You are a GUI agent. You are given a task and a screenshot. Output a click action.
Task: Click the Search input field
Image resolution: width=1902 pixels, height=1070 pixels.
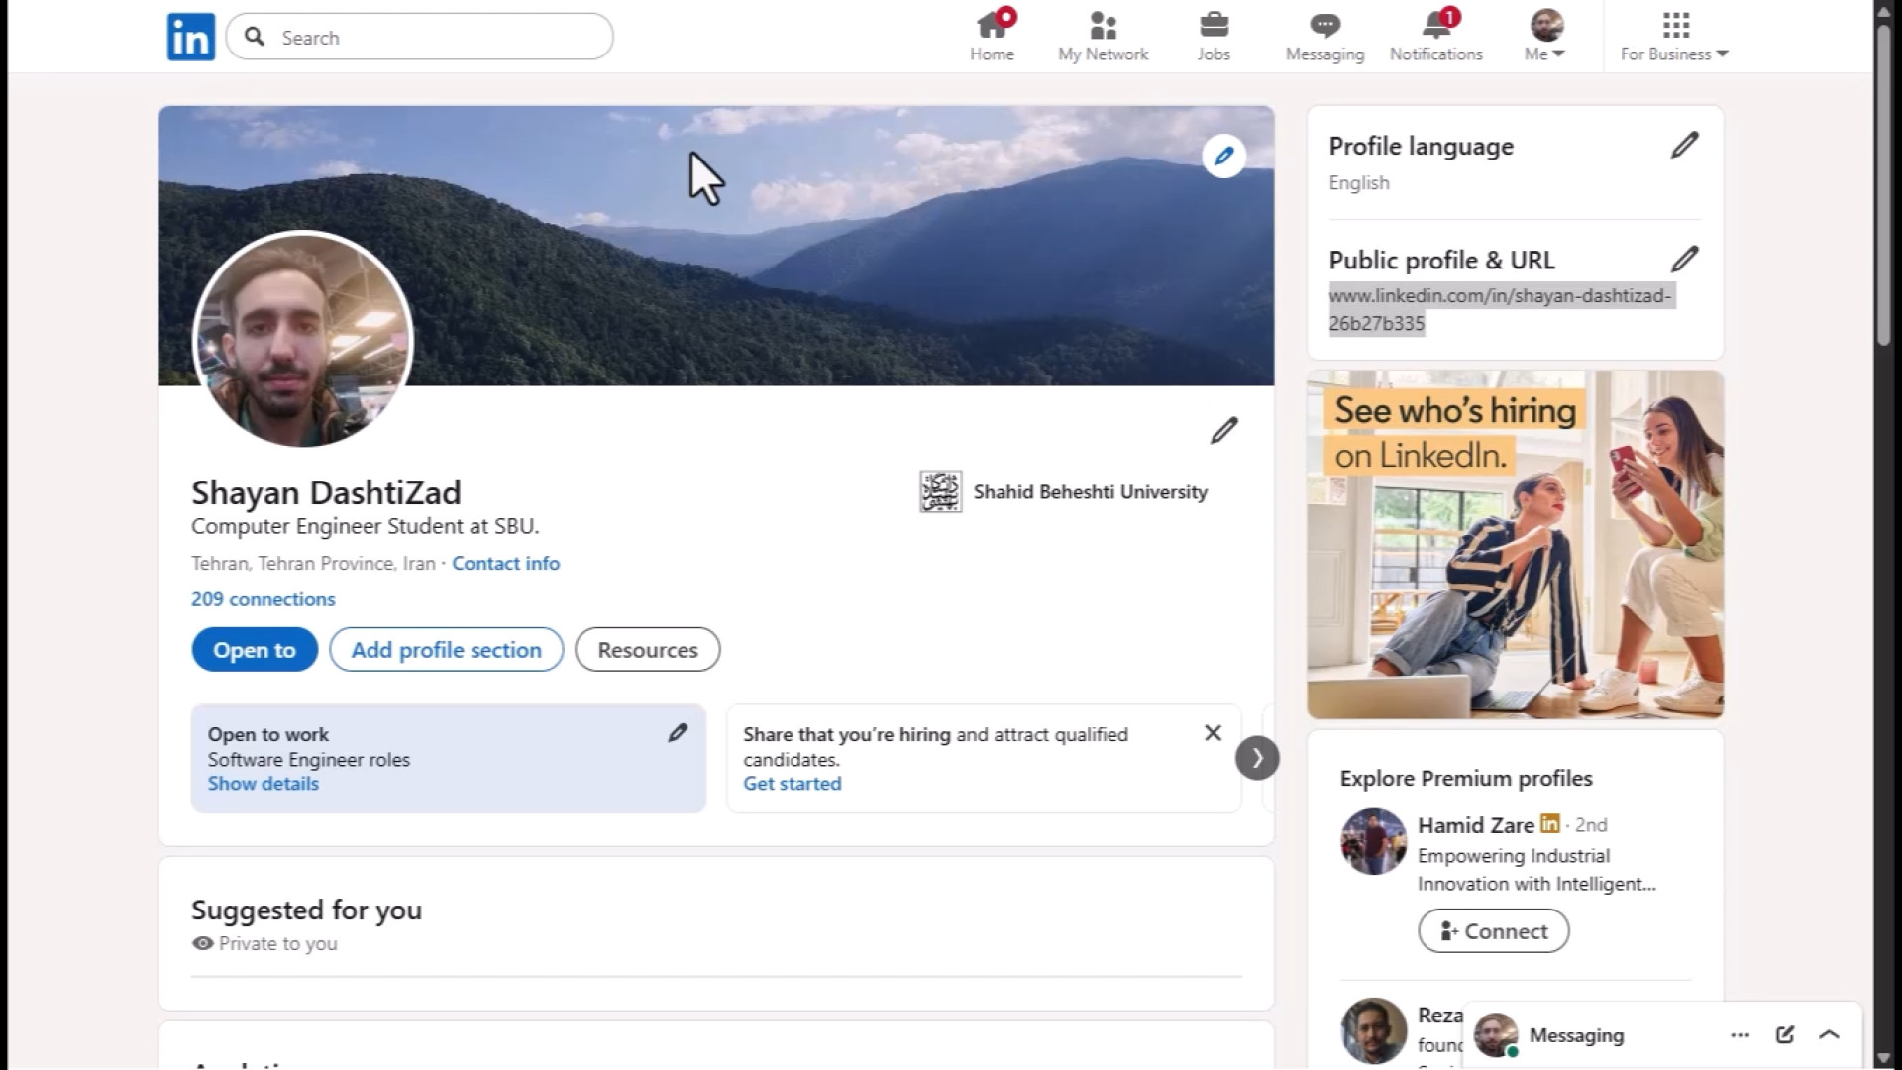point(436,37)
